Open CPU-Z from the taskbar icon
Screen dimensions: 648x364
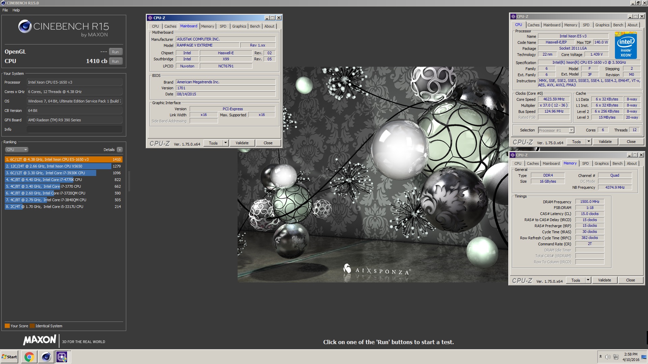coord(62,357)
